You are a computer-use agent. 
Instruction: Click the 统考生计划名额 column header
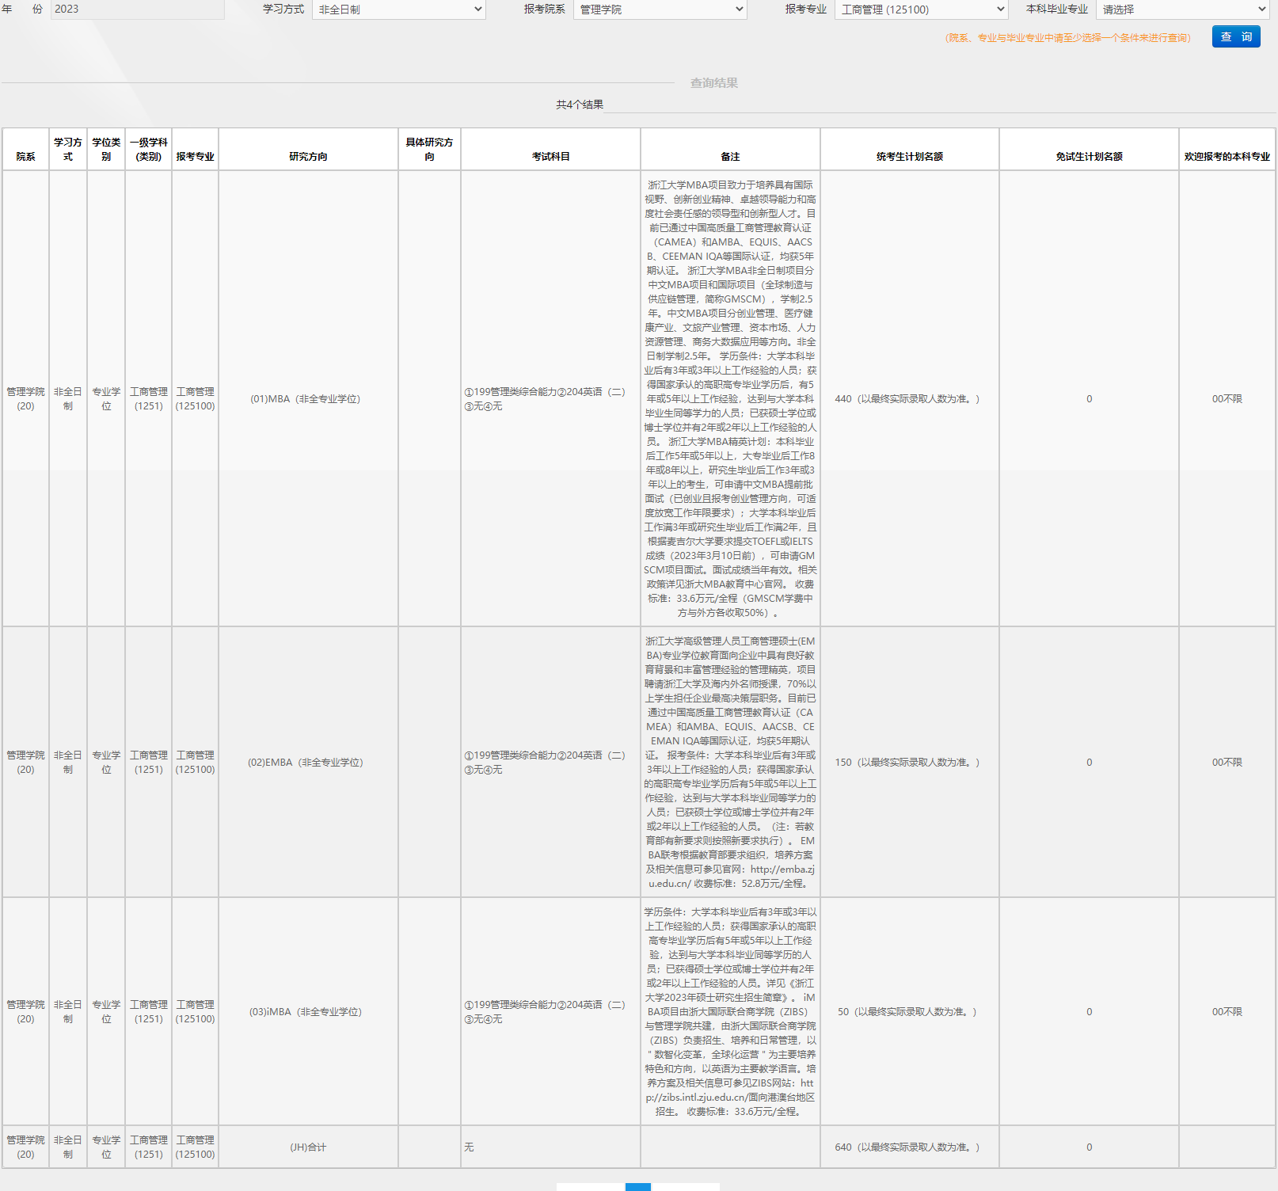[x=909, y=157]
